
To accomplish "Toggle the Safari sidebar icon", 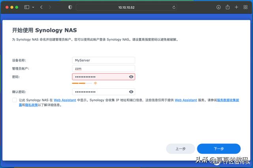I will [x=27, y=7].
